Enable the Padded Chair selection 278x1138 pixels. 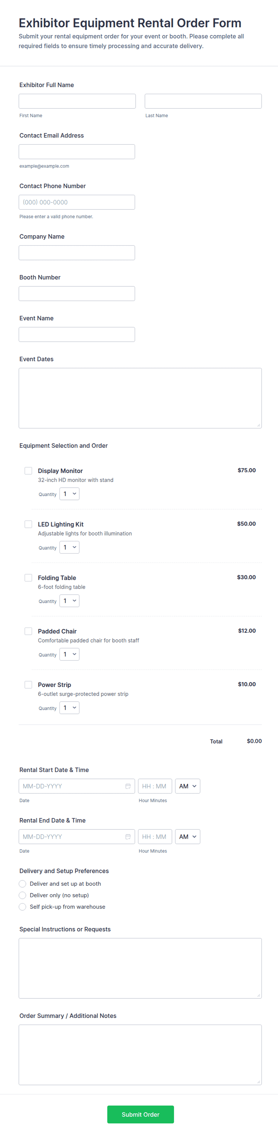[28, 631]
